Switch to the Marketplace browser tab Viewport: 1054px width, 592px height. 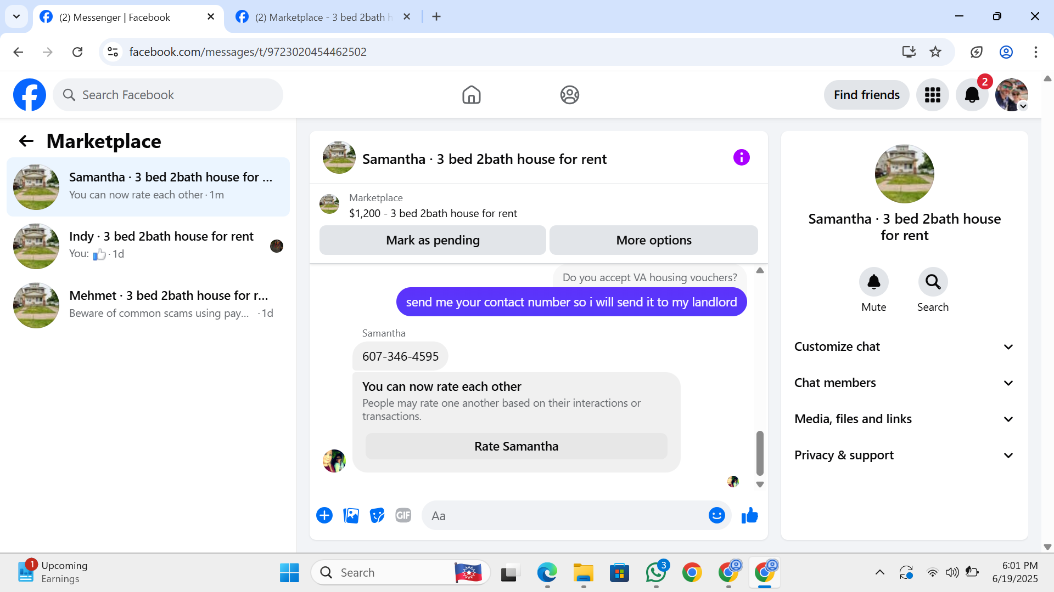coord(324,17)
